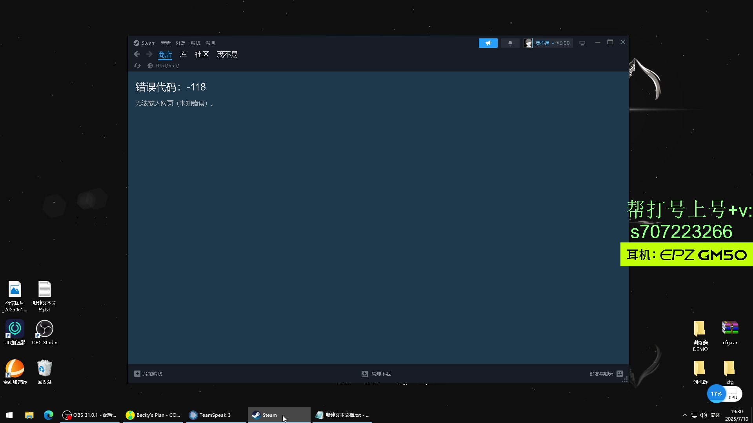Expand hidden system tray icons chevron

tap(685, 415)
